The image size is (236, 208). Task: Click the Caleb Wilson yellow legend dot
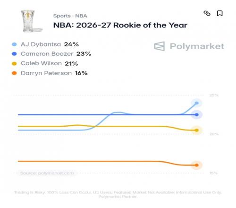(x=14, y=63)
